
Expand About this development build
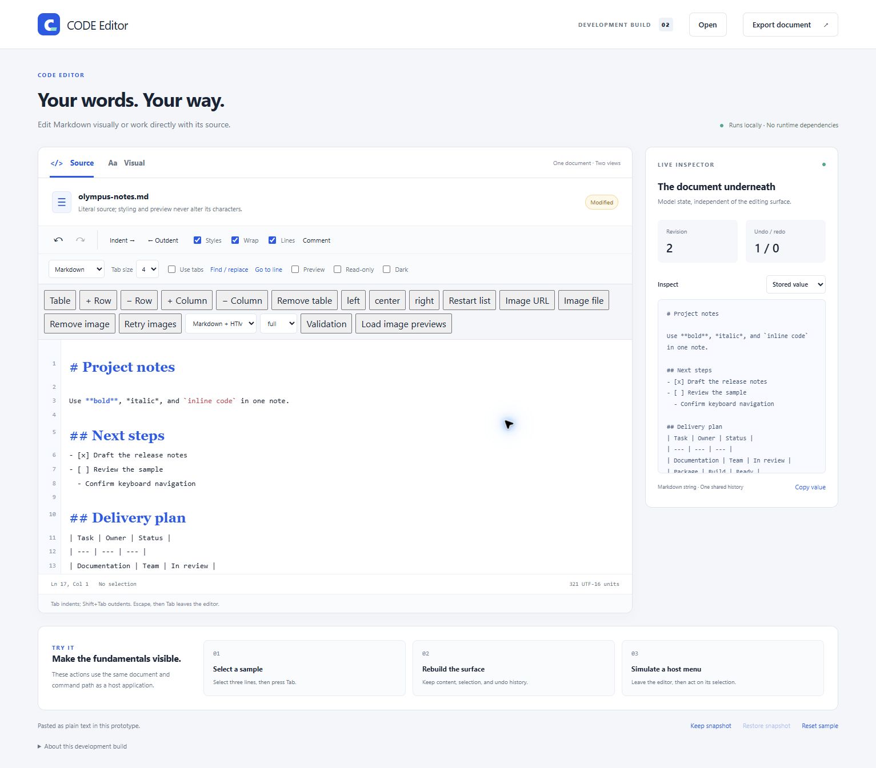coord(82,746)
